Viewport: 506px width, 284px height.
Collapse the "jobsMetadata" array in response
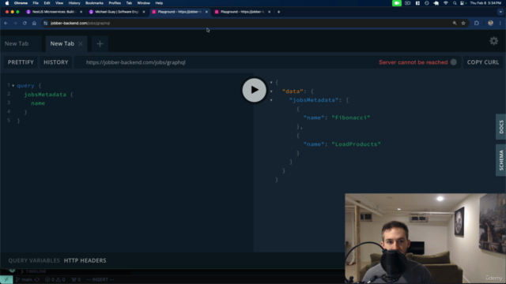(x=271, y=100)
